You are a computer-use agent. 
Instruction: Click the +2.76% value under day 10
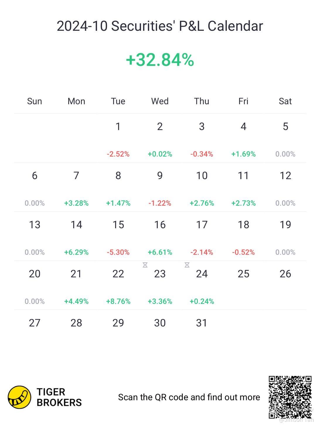[x=202, y=203]
